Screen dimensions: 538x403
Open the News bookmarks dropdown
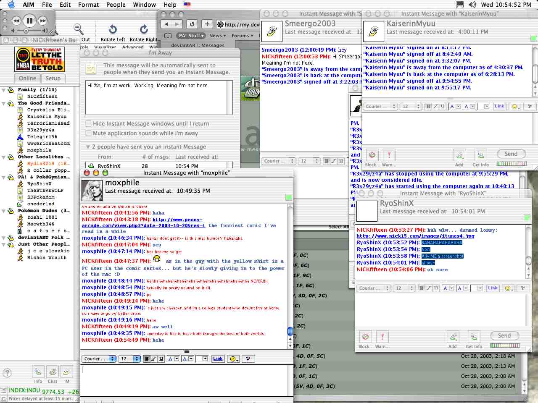(x=217, y=36)
